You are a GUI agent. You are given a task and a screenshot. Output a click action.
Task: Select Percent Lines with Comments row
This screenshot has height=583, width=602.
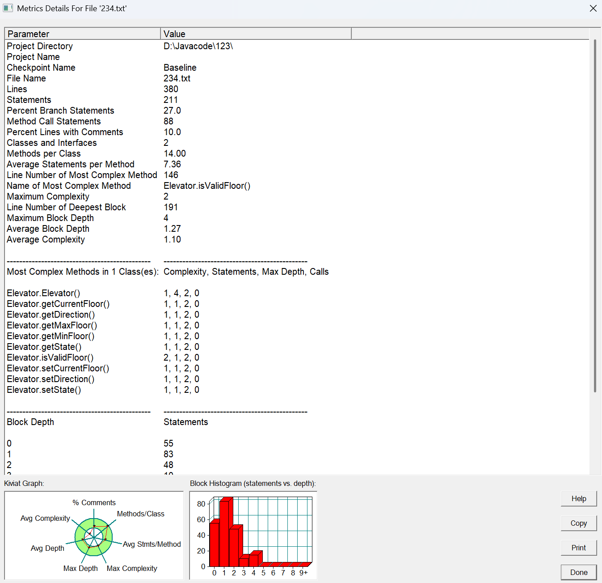click(x=65, y=132)
